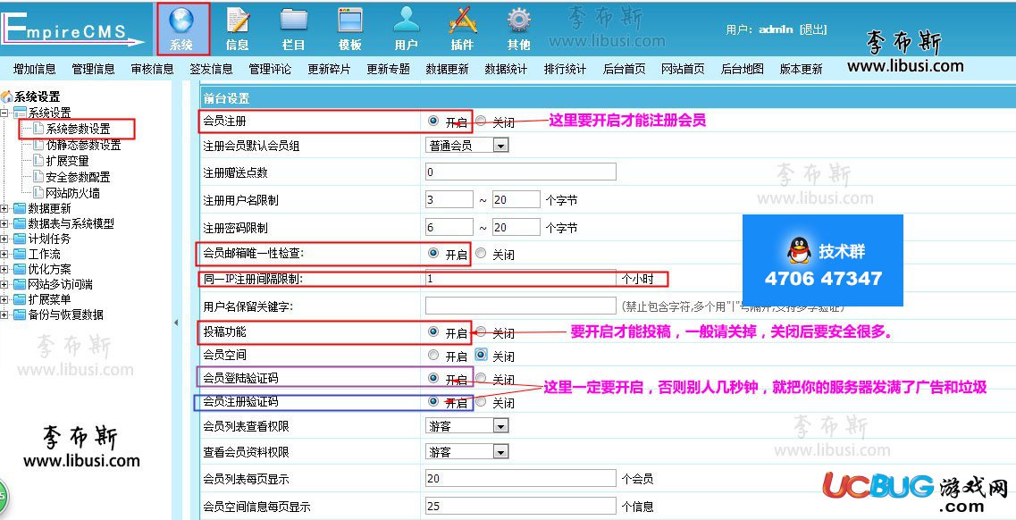Open the 用户 person icon module

pos(407,29)
